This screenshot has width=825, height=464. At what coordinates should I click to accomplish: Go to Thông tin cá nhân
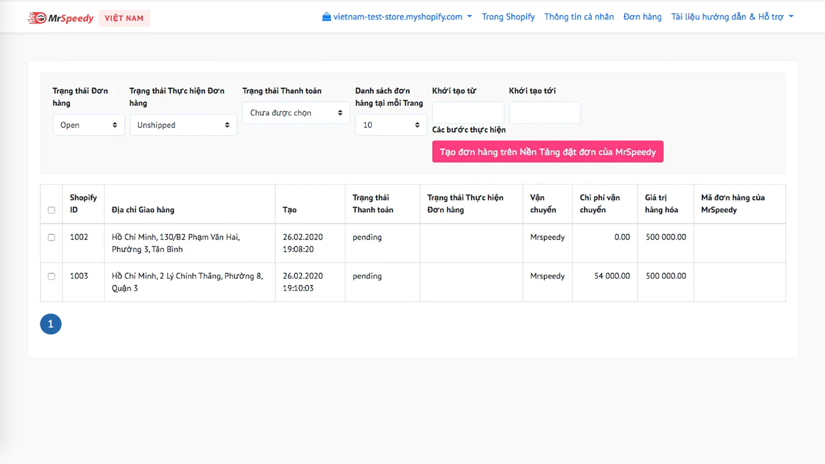tap(579, 16)
